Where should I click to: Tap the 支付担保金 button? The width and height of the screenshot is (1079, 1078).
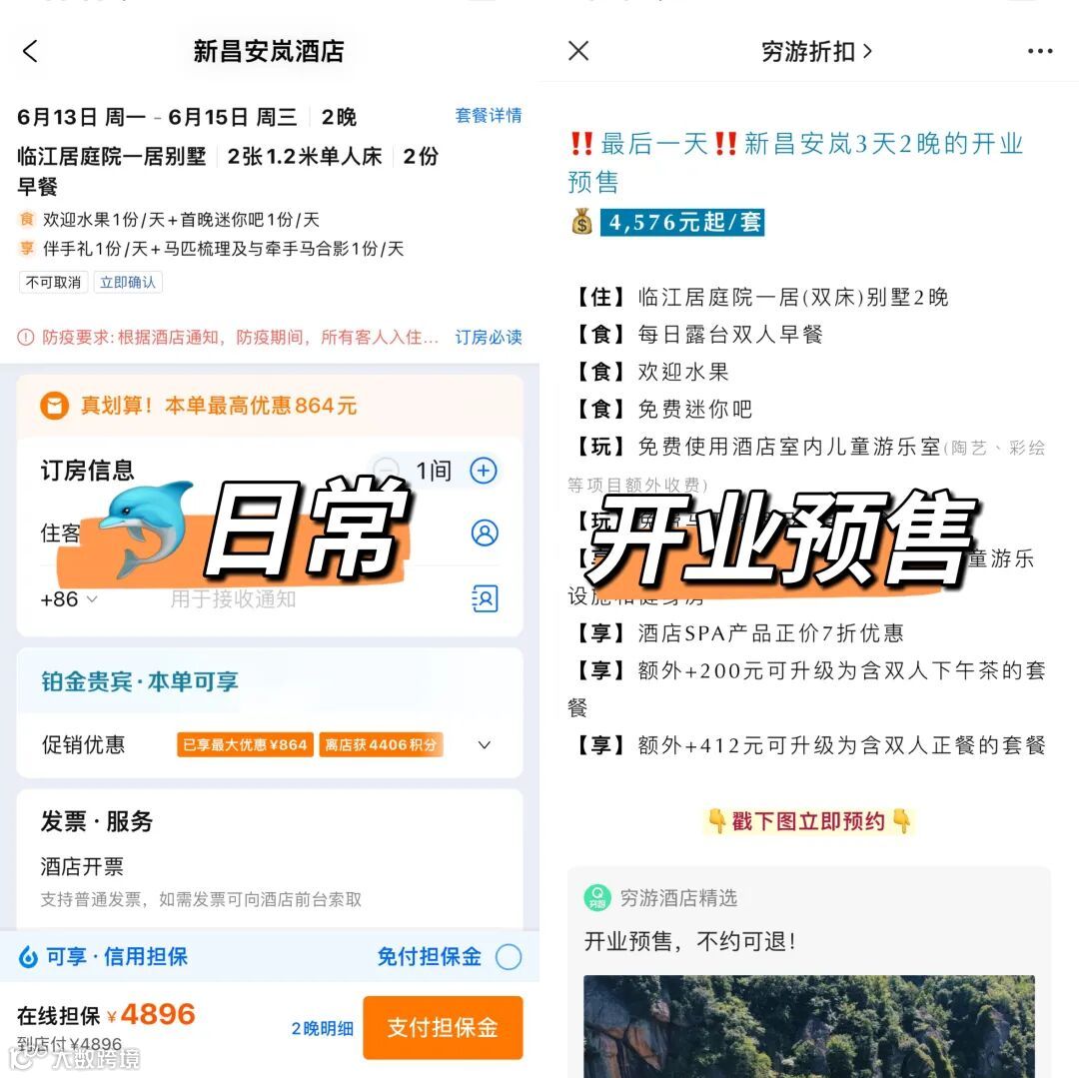tap(443, 1027)
